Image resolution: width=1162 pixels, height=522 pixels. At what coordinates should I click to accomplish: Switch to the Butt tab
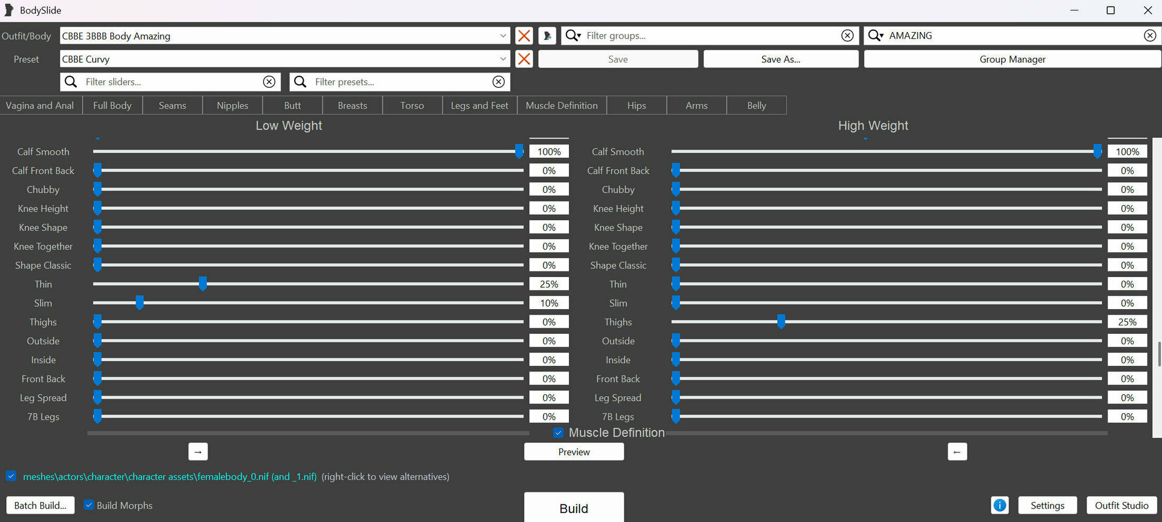292,105
